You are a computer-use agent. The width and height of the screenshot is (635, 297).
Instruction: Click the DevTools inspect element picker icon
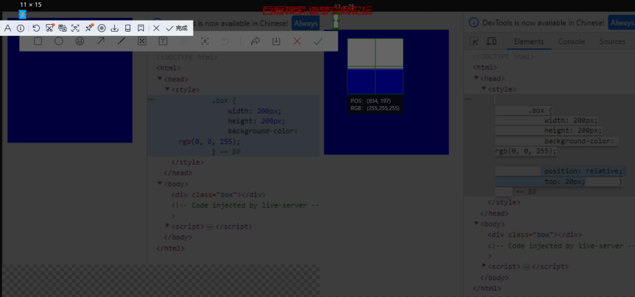(474, 41)
